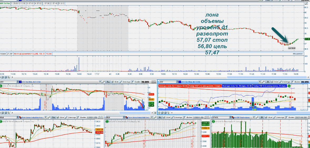
Task: Click the D aggregation button in $TVOL chart
Action: 262,117
